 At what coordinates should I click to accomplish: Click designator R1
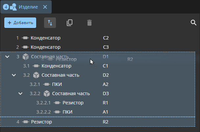point(105,103)
